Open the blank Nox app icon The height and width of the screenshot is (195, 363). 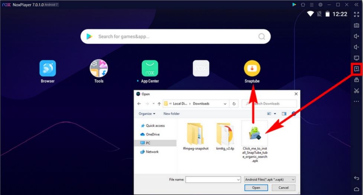pyautogui.click(x=201, y=68)
